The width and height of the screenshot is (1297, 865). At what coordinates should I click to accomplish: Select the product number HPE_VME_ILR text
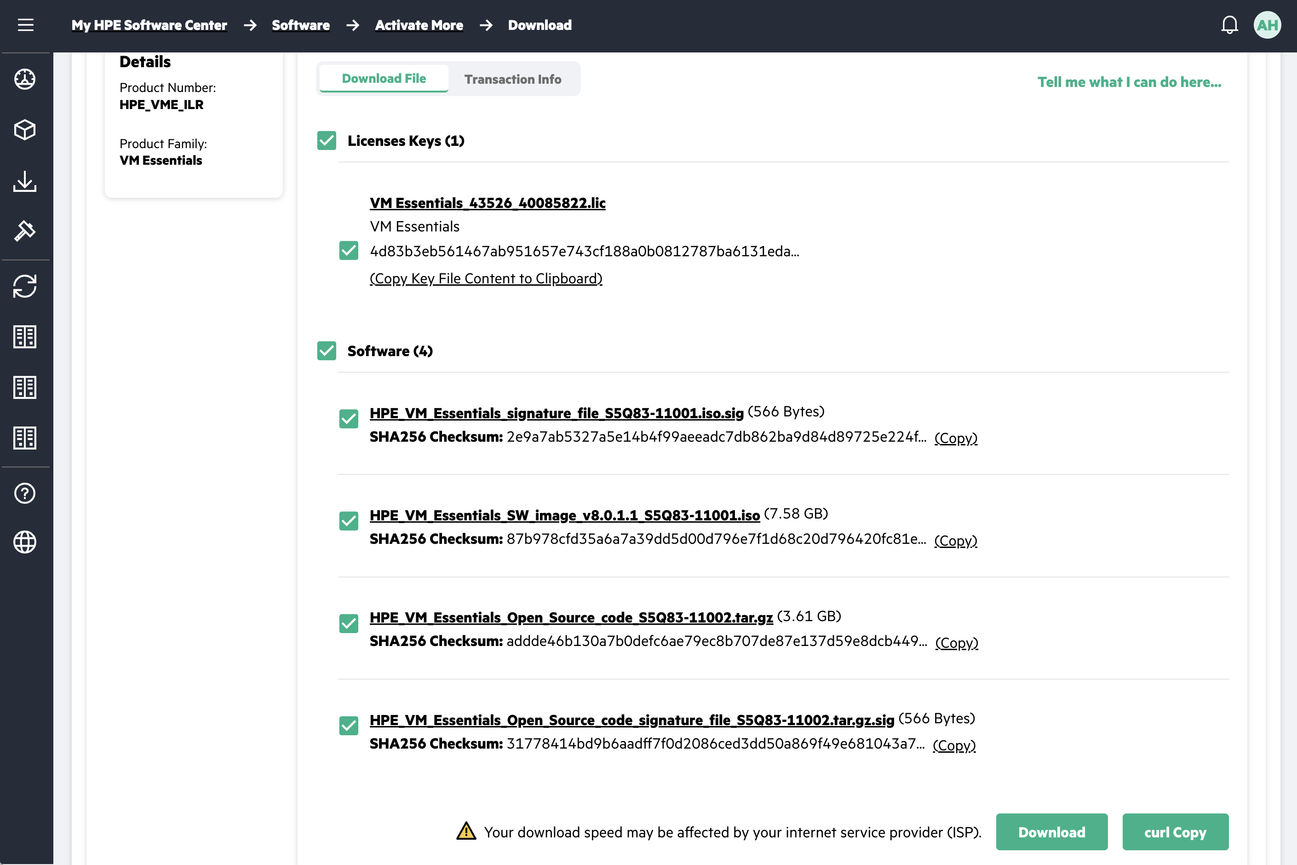[161, 104]
